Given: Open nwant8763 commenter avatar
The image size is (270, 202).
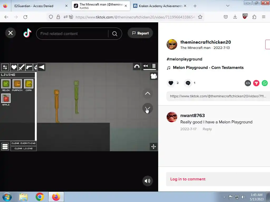Looking at the screenshot, I should click(172, 117).
